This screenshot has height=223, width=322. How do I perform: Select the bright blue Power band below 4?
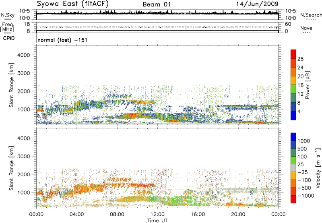tap(293, 116)
